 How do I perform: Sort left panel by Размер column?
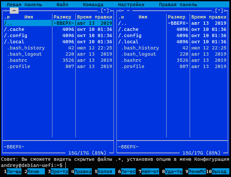pyautogui.click(x=62, y=17)
